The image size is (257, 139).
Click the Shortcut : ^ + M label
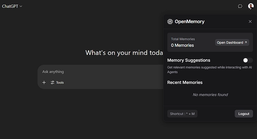(x=182, y=114)
